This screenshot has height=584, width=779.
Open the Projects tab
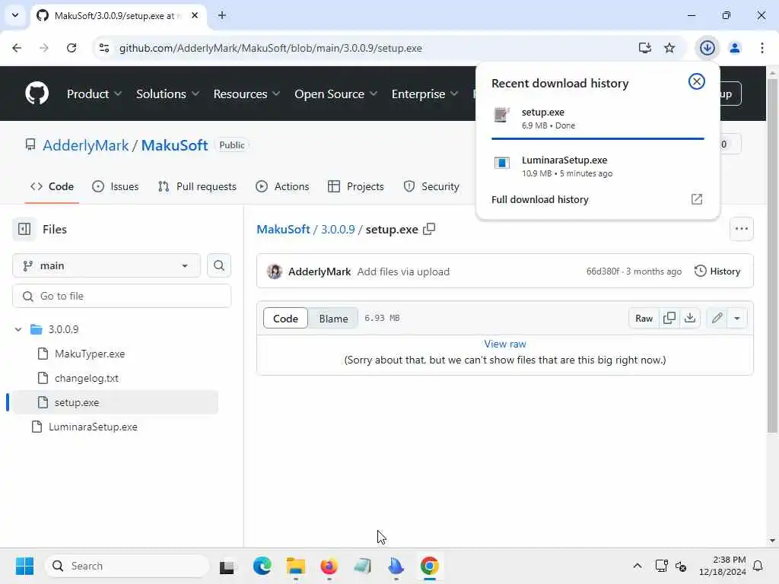356,187
